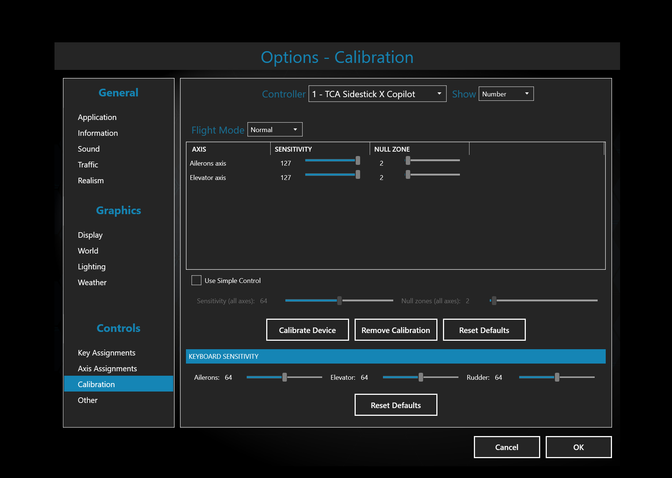
Task: Reset joystick calibration defaults
Action: [484, 330]
